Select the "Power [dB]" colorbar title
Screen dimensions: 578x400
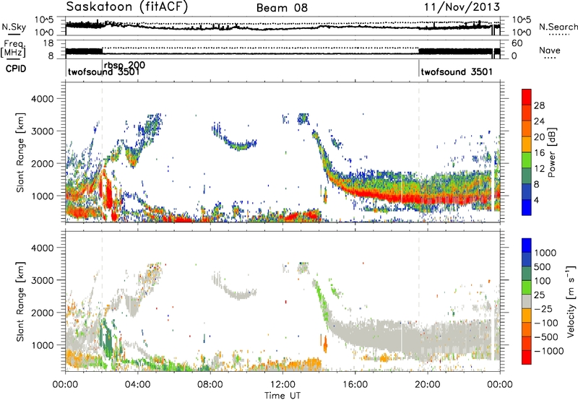click(551, 152)
